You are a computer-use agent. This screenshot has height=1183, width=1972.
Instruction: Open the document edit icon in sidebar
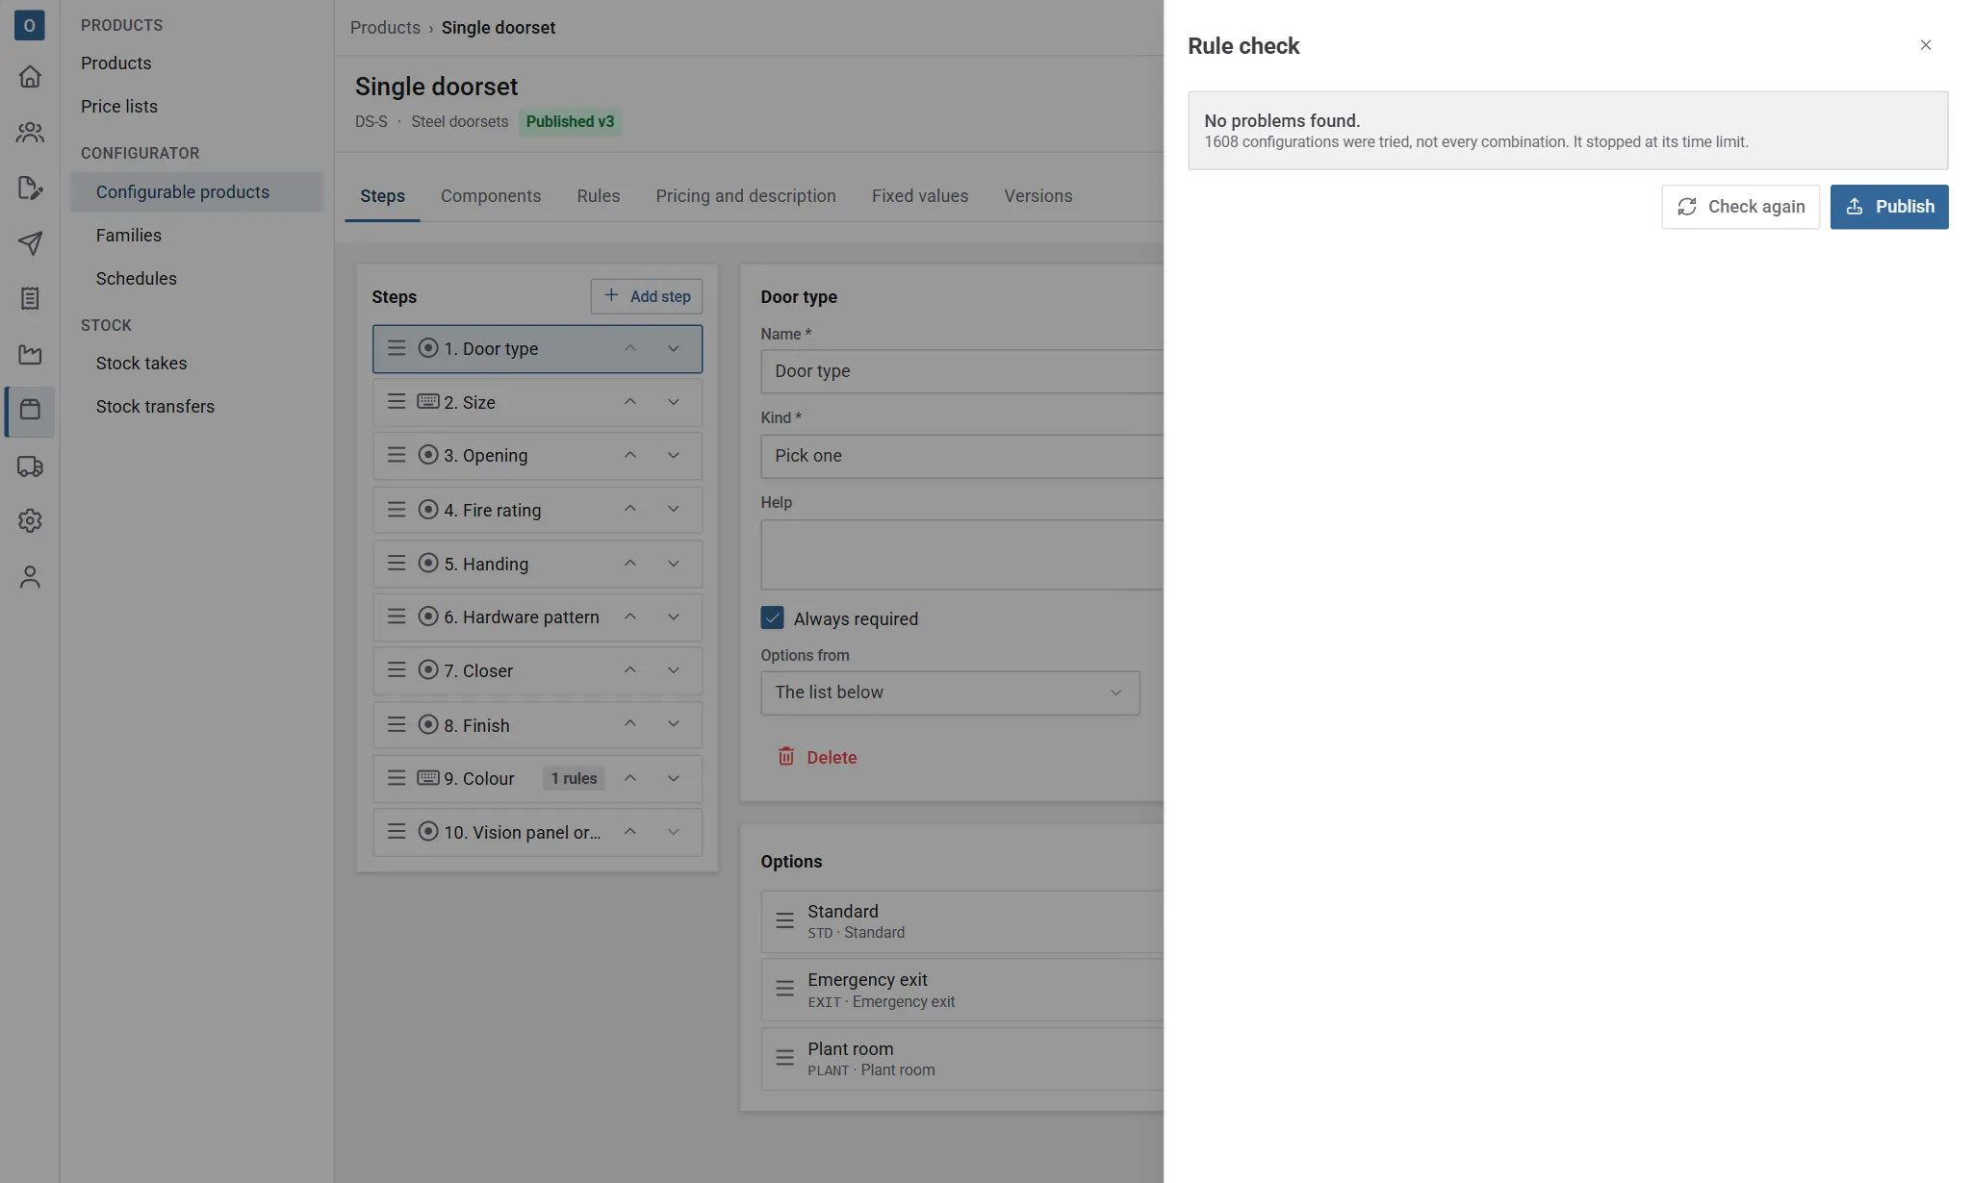30,188
